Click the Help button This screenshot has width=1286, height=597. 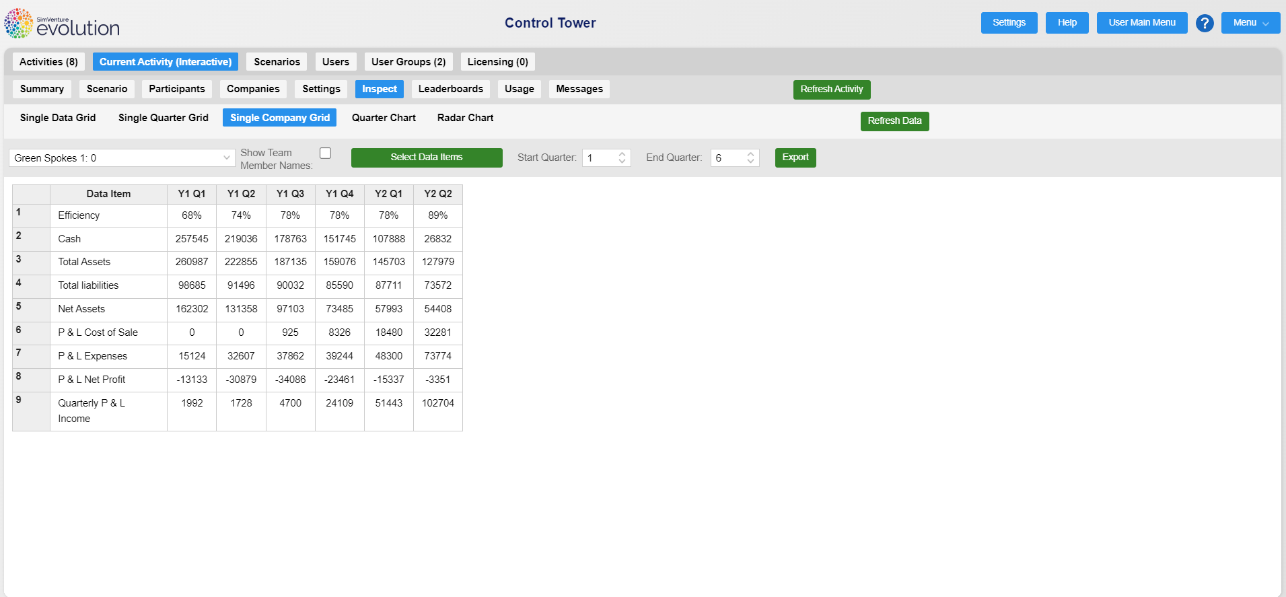click(x=1067, y=23)
